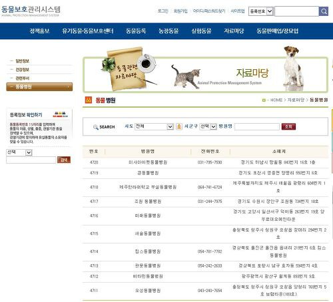Screen dimensions: 333x302
Task: Open the 시도 전체 dropdown
Action: click(x=154, y=126)
